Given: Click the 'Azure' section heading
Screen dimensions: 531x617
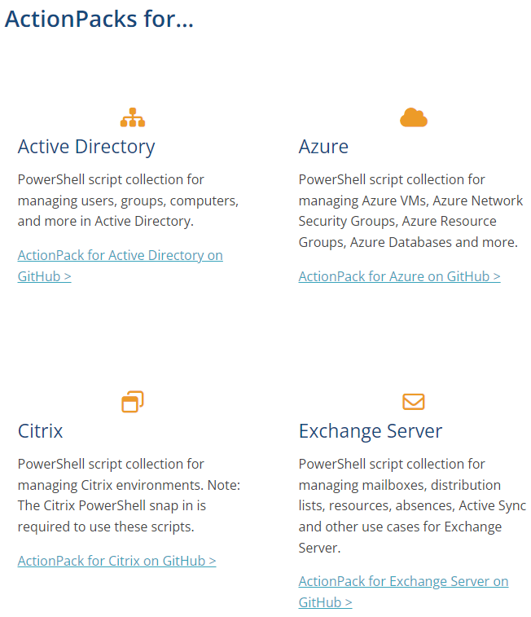Looking at the screenshot, I should tap(323, 147).
